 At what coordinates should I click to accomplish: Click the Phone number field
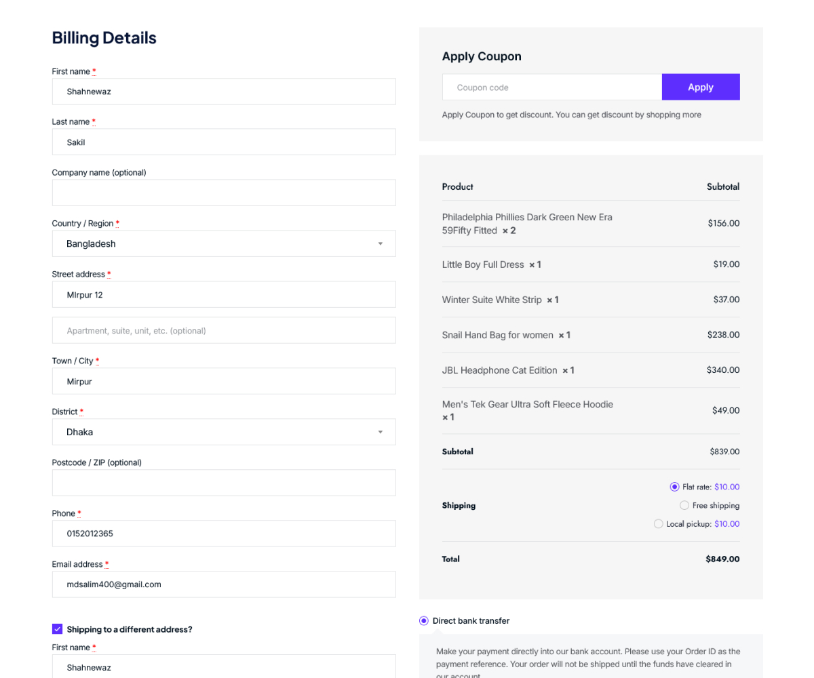tap(223, 534)
